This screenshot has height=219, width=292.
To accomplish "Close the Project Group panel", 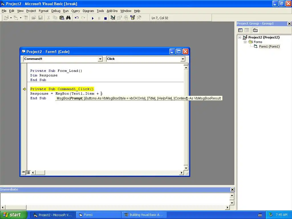I will pos(289,24).
